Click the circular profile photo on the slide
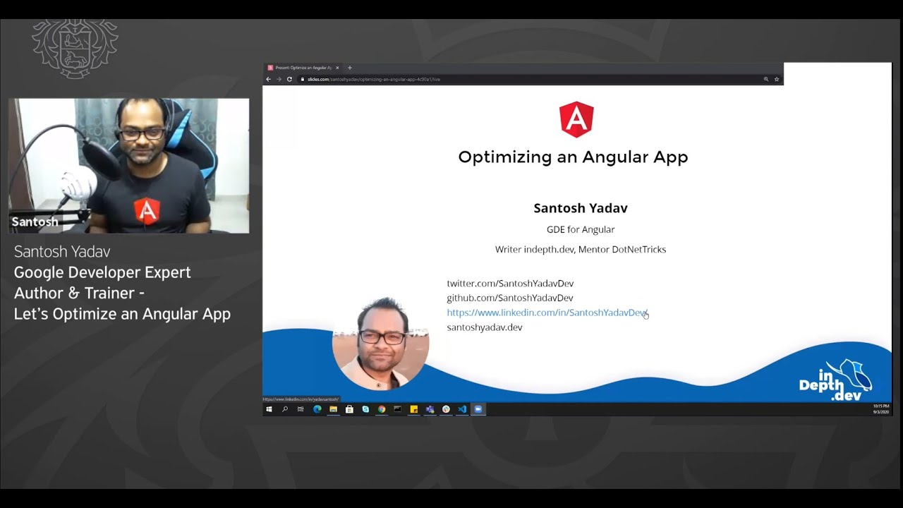The image size is (903, 508). pos(381,344)
